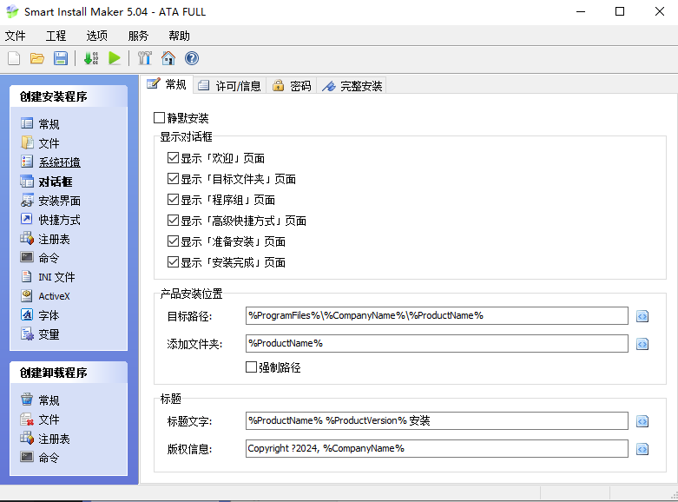This screenshot has height=502, width=678.
Task: Enable the 静默安装 checkbox
Action: pos(159,118)
